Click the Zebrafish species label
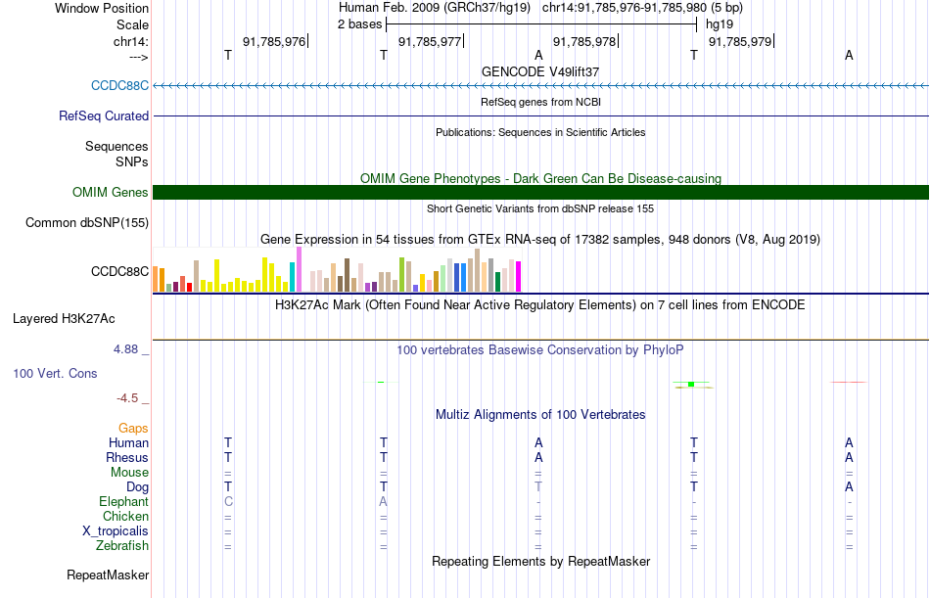Screen dimensions: 930x598 pos(122,545)
